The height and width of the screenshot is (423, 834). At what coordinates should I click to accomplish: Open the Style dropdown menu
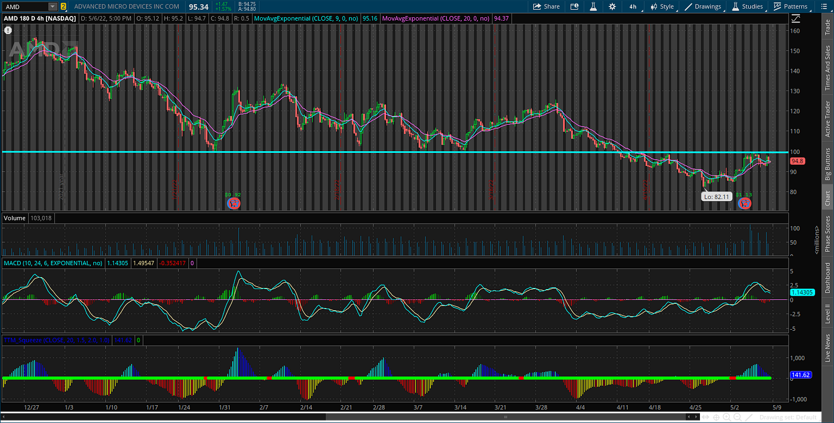pyautogui.click(x=663, y=6)
